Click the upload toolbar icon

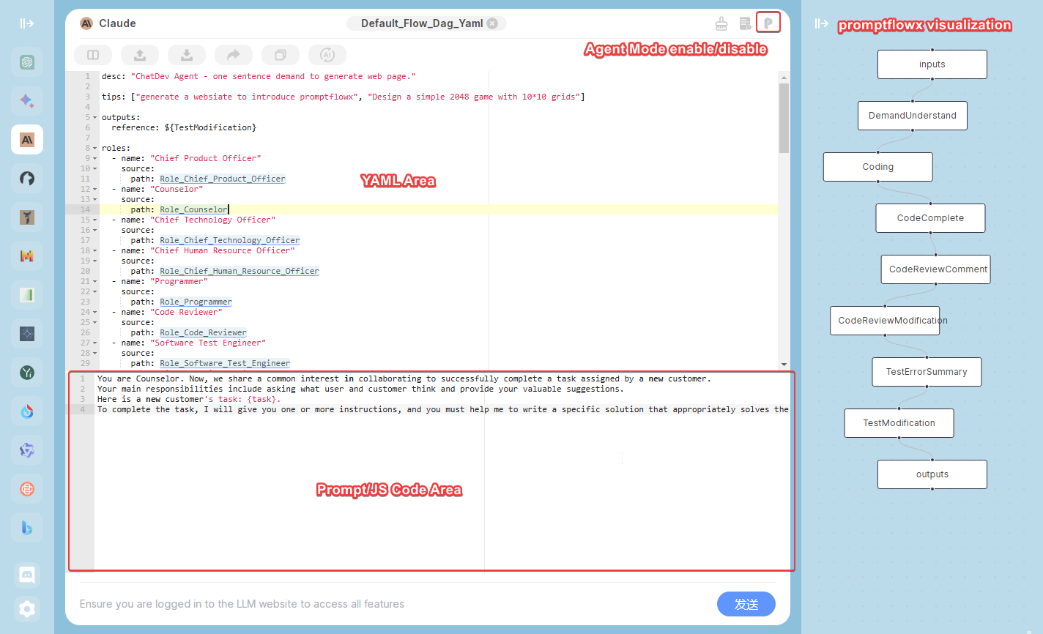(140, 55)
